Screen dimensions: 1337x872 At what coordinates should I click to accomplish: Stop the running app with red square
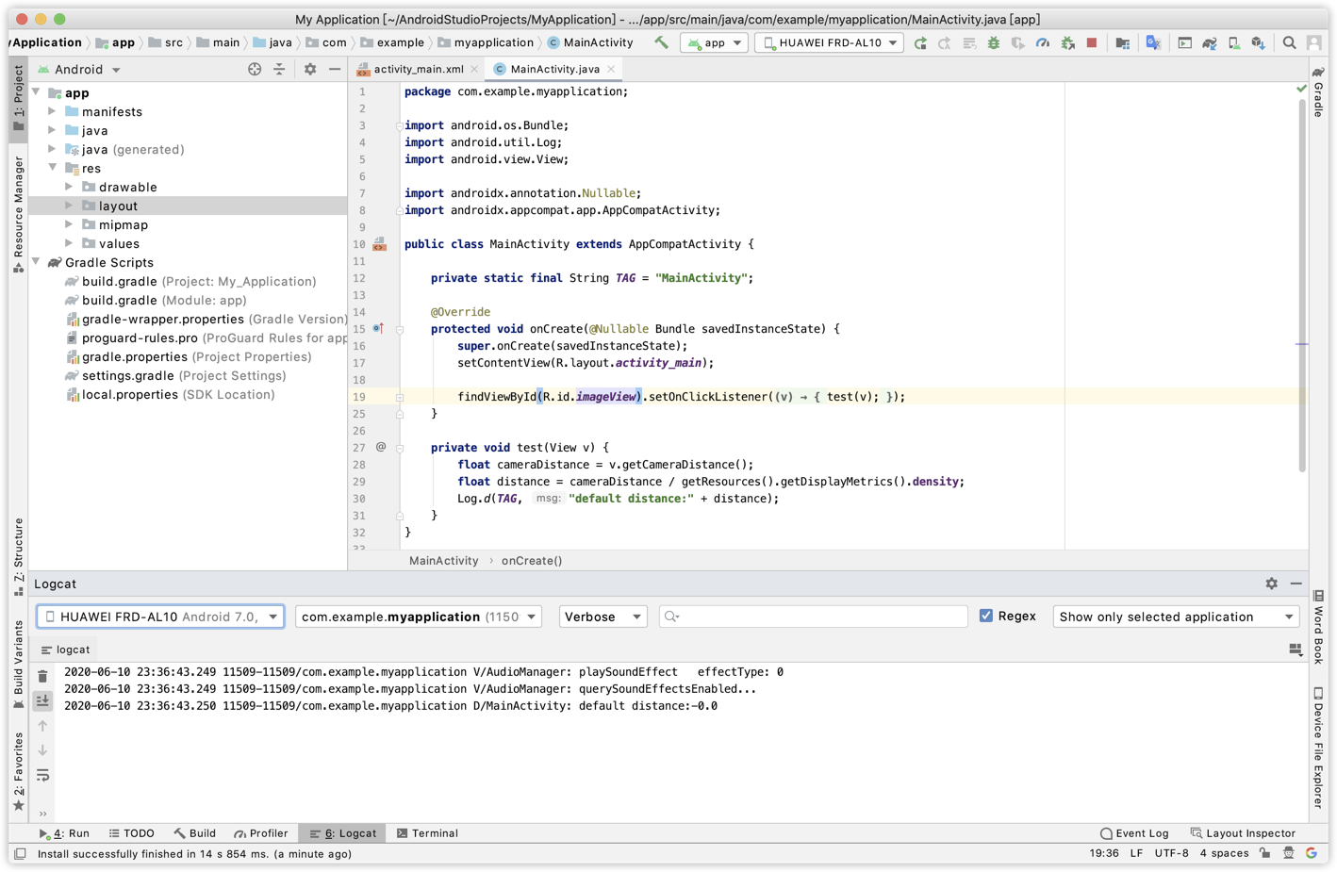1092,42
